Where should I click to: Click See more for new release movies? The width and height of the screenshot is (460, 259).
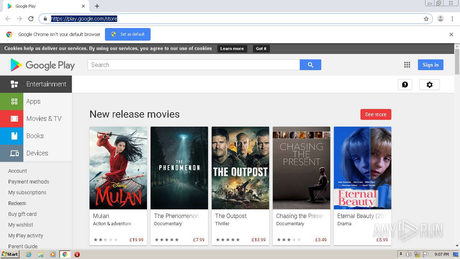tap(376, 114)
